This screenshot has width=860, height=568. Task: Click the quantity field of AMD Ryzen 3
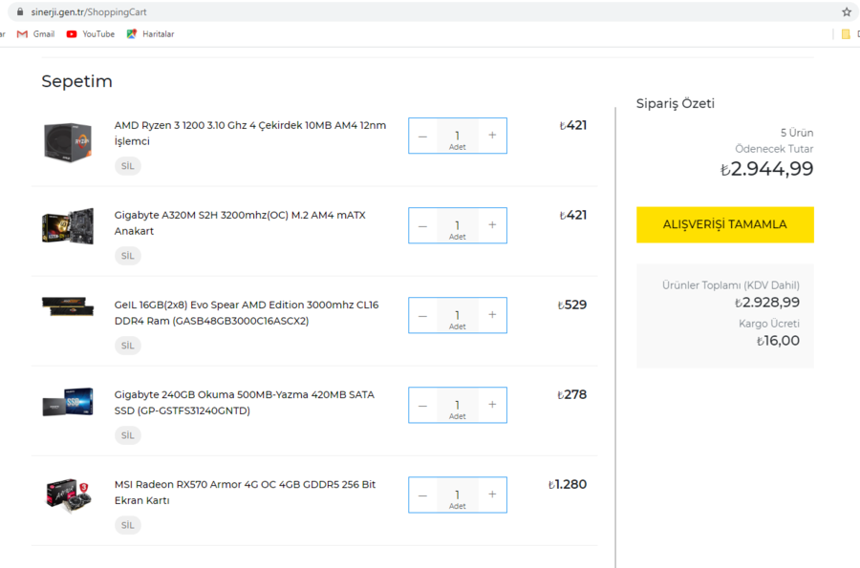tap(458, 136)
